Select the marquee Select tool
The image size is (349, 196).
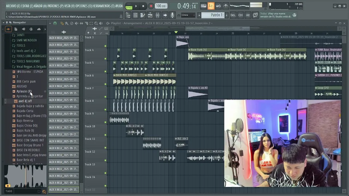[91, 23]
